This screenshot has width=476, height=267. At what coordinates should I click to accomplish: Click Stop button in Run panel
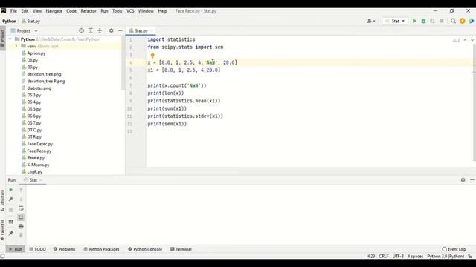click(11, 210)
